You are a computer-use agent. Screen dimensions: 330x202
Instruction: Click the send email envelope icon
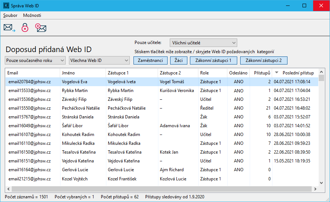click(9, 28)
